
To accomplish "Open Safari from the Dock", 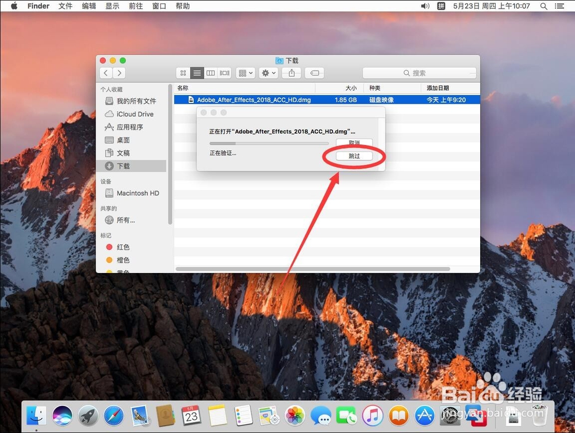I will coord(114,416).
